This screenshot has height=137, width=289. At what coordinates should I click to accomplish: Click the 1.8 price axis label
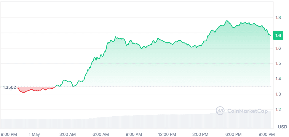(278, 17)
